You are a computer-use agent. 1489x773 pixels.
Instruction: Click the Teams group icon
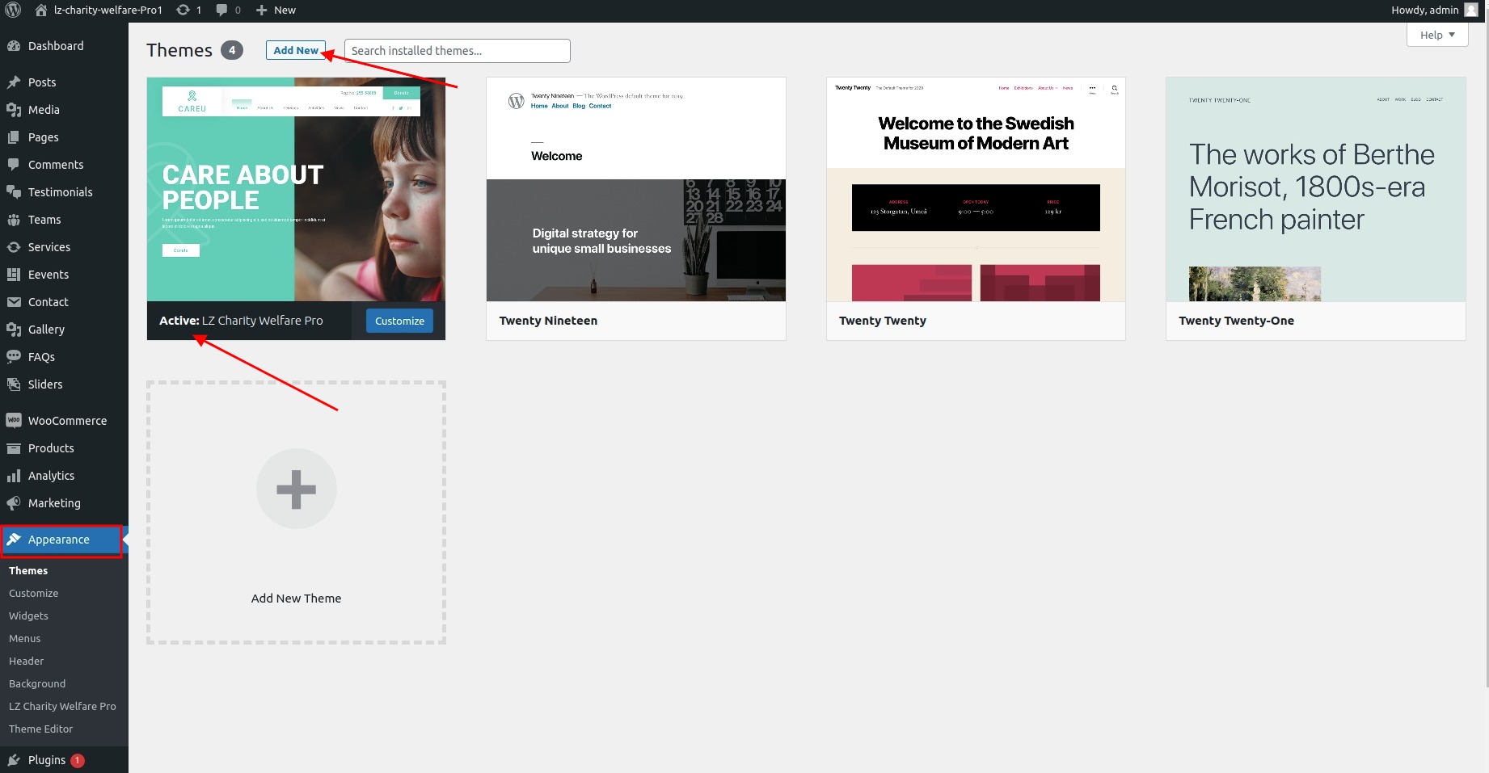coord(14,220)
